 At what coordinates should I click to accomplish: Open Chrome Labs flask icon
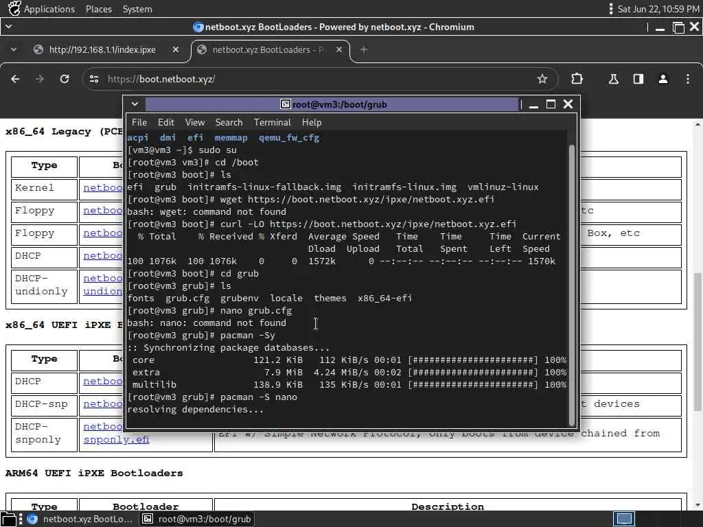coord(613,79)
